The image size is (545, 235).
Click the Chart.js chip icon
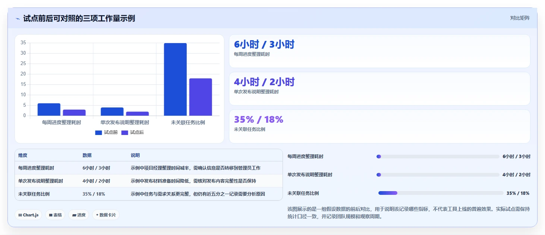click(x=20, y=215)
